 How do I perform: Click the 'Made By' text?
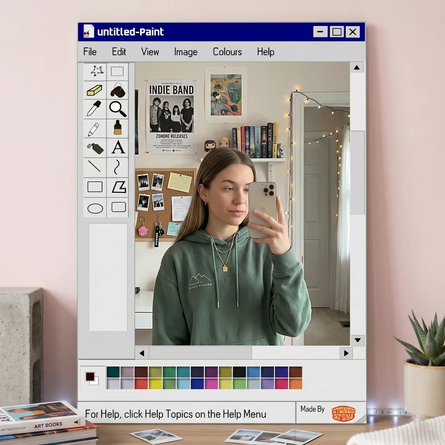point(312,409)
